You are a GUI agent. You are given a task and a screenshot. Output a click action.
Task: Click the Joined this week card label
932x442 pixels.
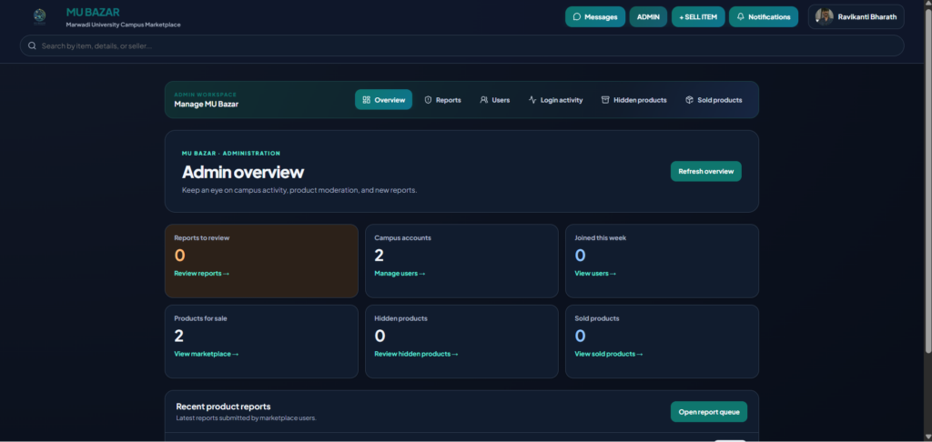coord(601,237)
